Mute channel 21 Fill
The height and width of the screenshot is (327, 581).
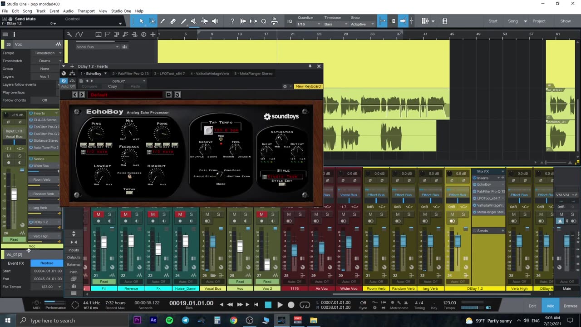(98, 214)
